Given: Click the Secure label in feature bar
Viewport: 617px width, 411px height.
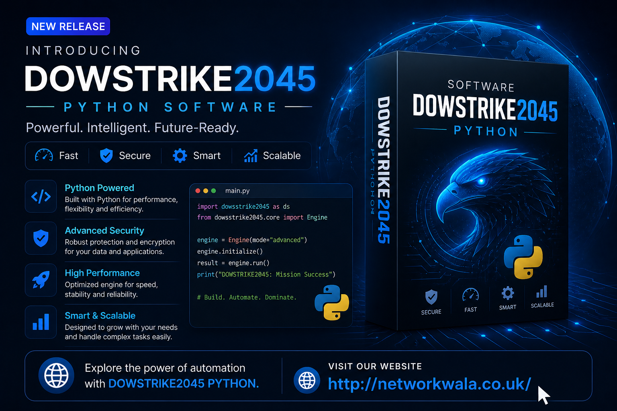Looking at the screenshot, I should pos(135,155).
